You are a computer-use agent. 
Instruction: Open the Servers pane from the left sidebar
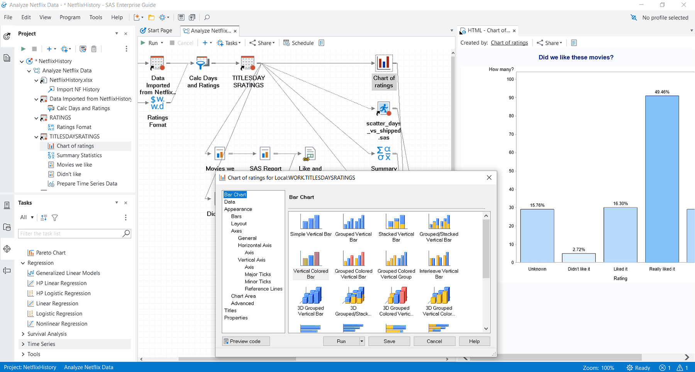[x=7, y=205]
